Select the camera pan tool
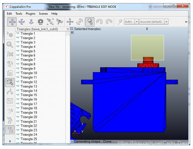This screenshot has width=193, height=149. [x=12, y=22]
